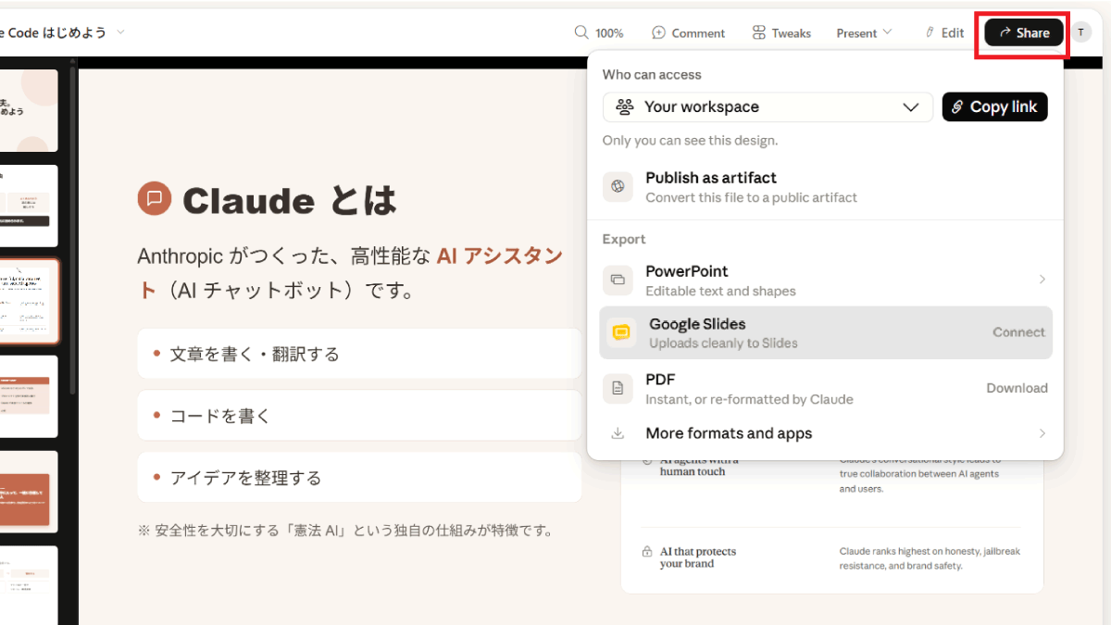Click the Comment bubble icon
Image resolution: width=1111 pixels, height=625 pixels.
pos(659,32)
